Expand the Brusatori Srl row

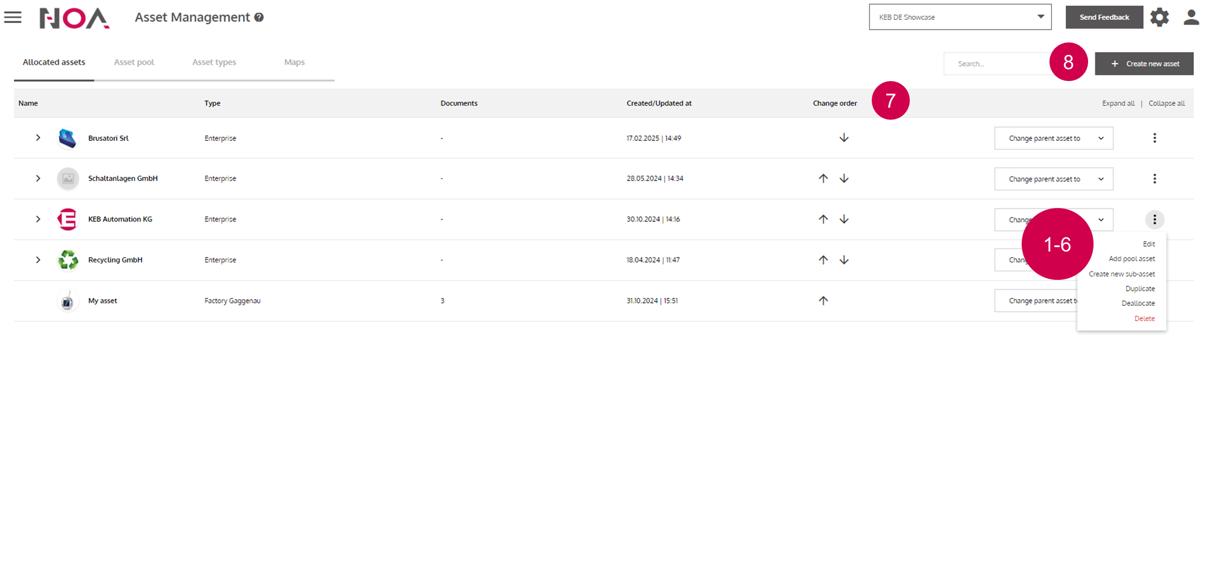pos(38,138)
